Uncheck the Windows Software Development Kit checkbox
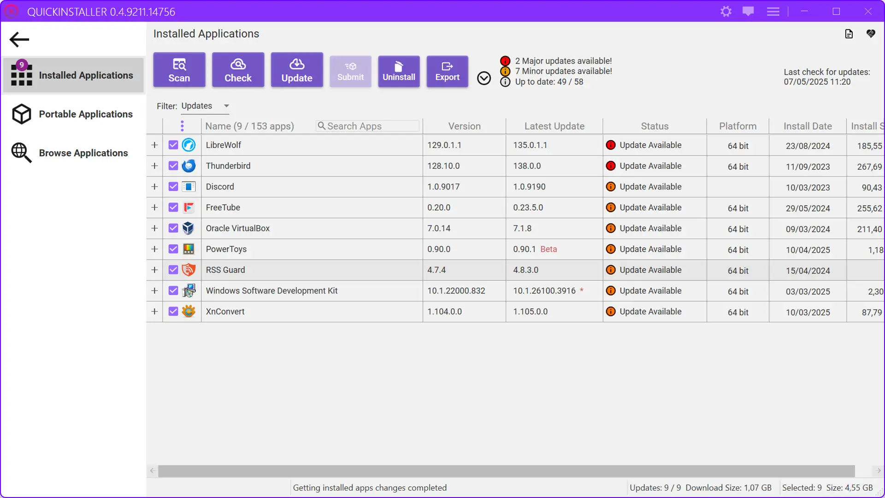Image resolution: width=885 pixels, height=498 pixels. point(173,290)
